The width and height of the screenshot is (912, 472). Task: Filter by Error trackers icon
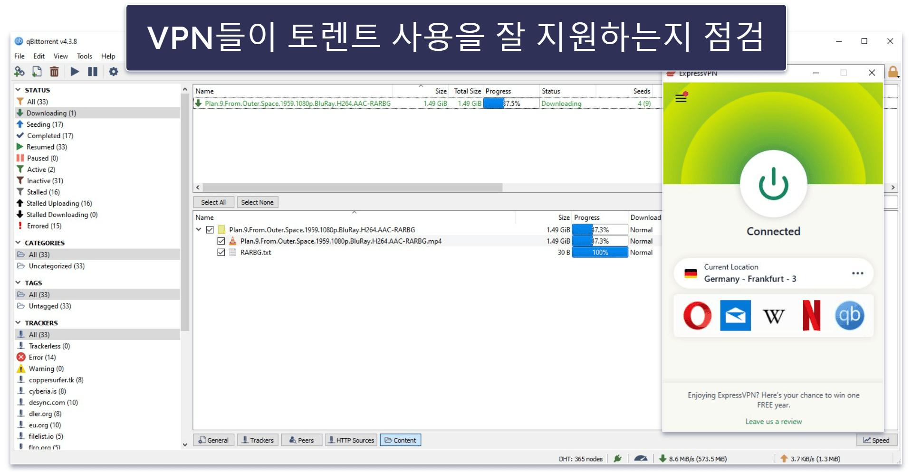pyautogui.click(x=21, y=357)
